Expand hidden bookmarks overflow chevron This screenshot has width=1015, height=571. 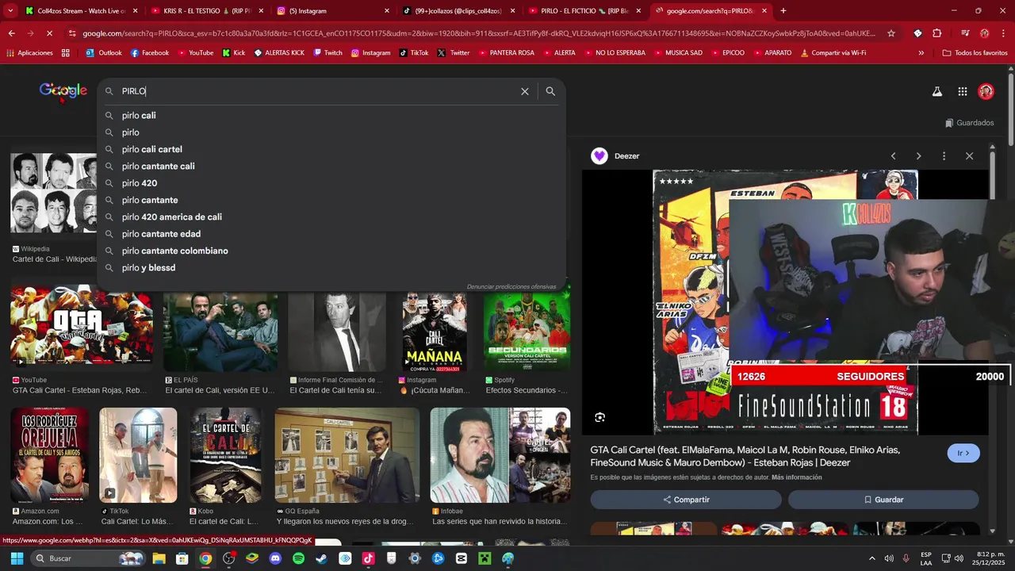point(921,53)
